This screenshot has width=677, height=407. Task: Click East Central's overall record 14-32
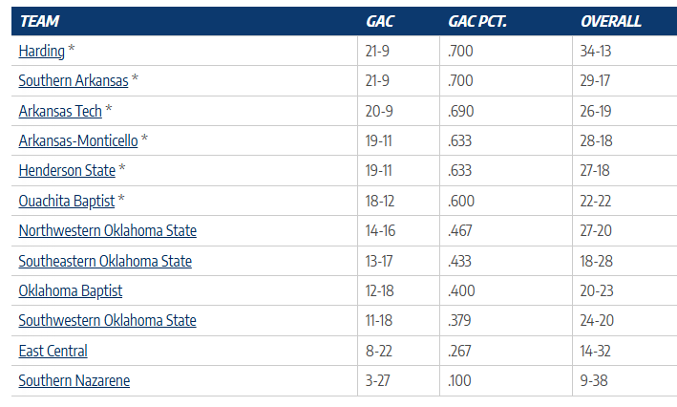[596, 351]
